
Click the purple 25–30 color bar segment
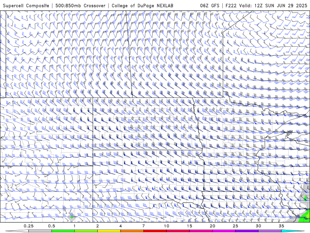tap(247, 231)
